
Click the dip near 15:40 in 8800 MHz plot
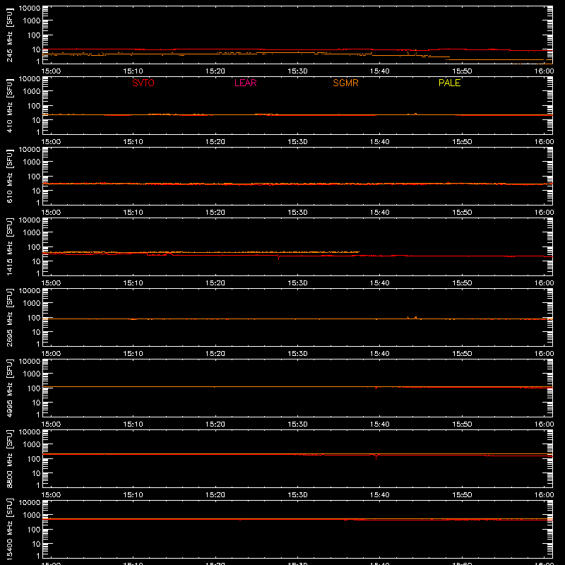point(376,457)
